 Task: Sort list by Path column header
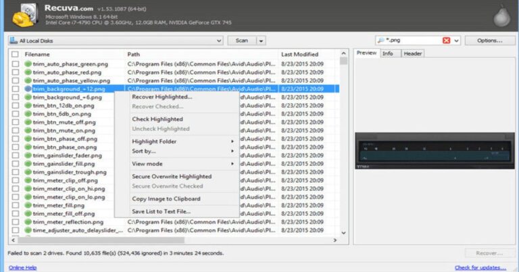[133, 54]
